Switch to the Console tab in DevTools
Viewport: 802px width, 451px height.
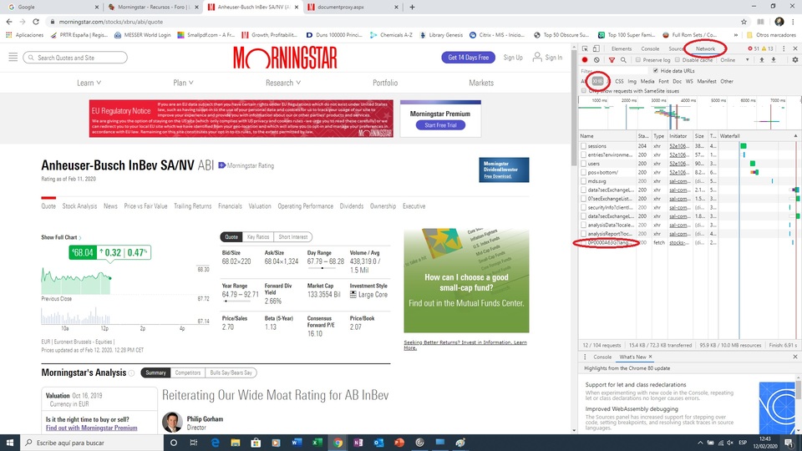[650, 48]
